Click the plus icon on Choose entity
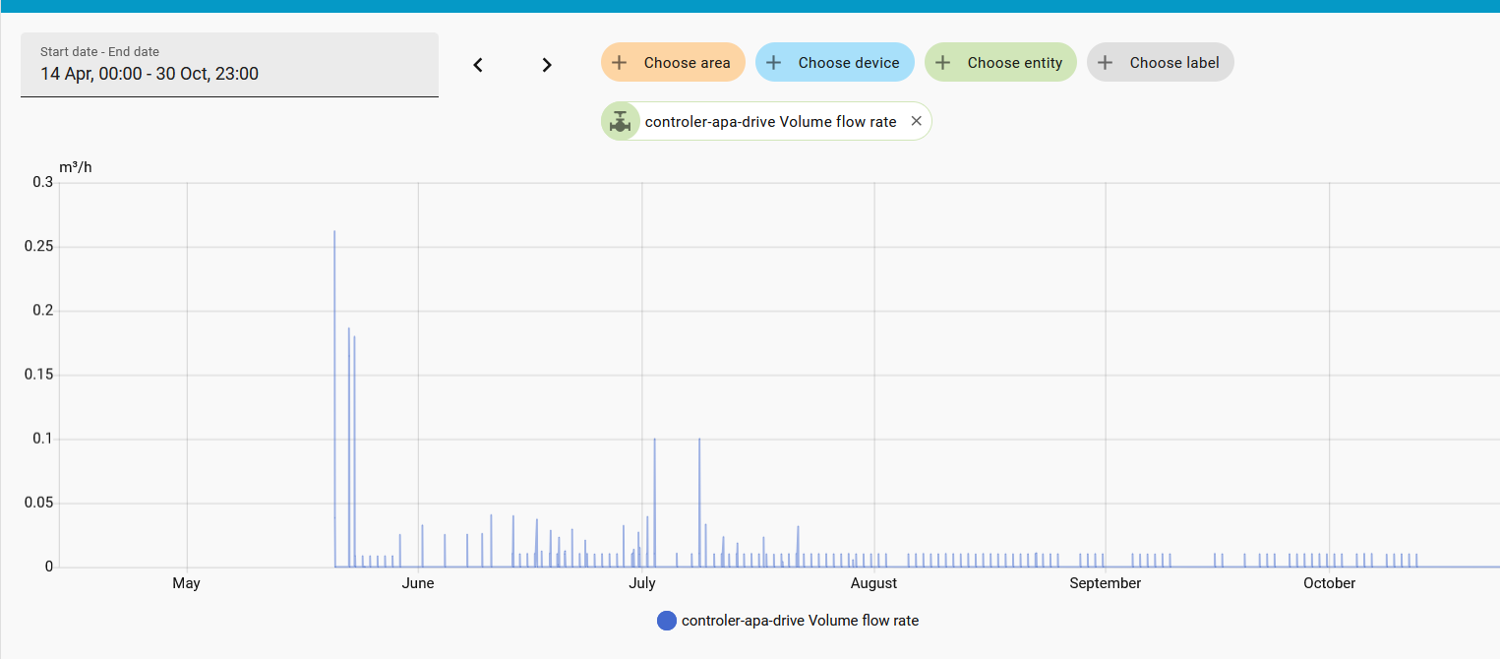The width and height of the screenshot is (1500, 659). click(x=943, y=63)
